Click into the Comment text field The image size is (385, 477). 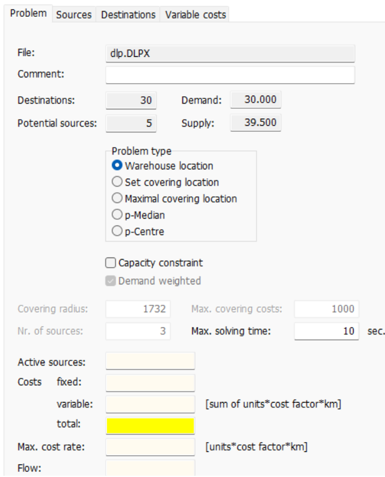(x=230, y=75)
